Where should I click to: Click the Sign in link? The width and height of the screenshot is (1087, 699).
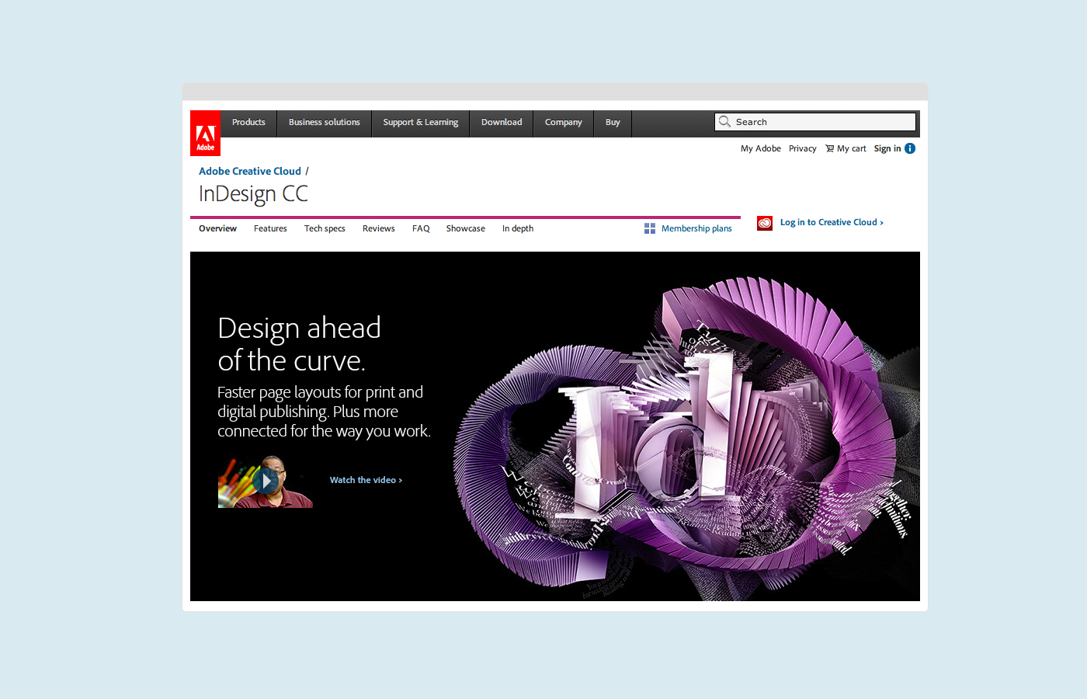887,148
